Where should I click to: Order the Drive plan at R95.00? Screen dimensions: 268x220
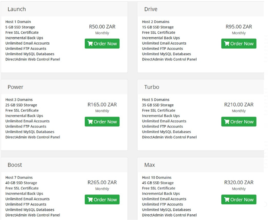(x=239, y=44)
